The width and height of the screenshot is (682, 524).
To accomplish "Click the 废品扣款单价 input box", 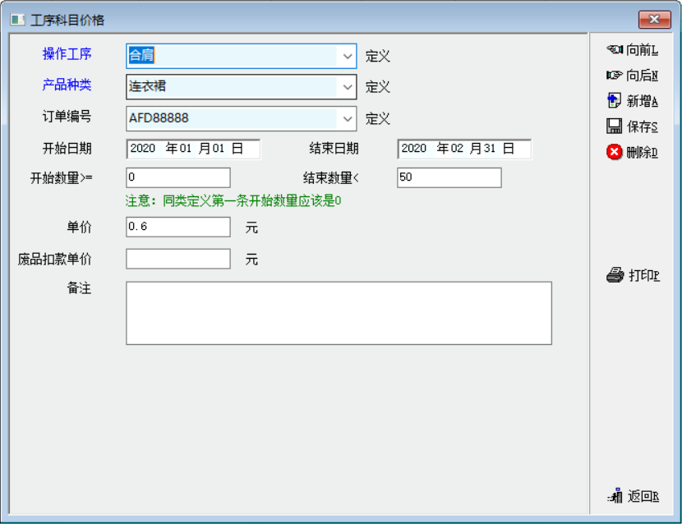I will [x=178, y=260].
